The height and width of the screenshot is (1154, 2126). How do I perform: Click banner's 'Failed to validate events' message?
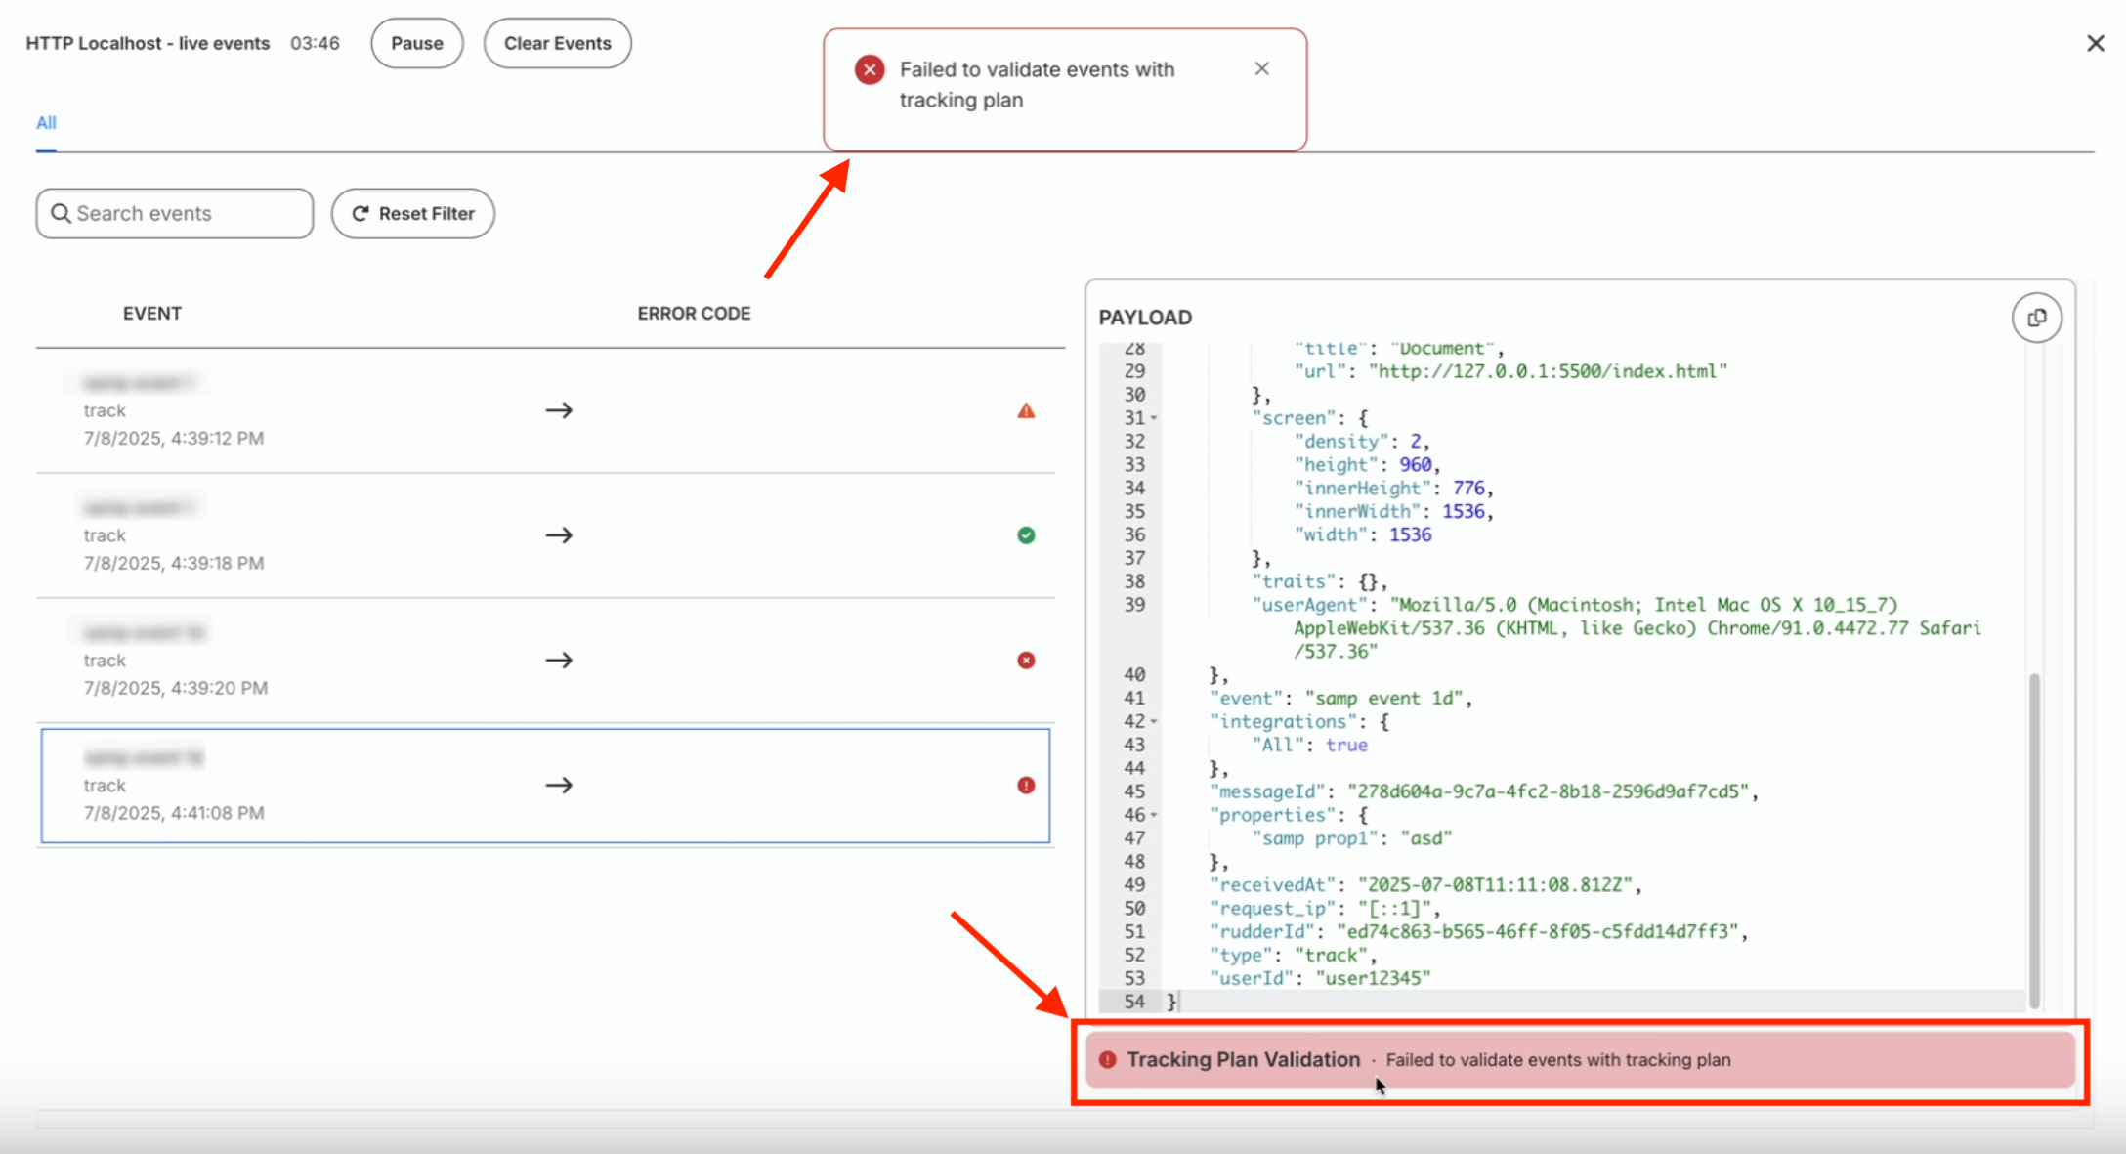tap(1558, 1060)
